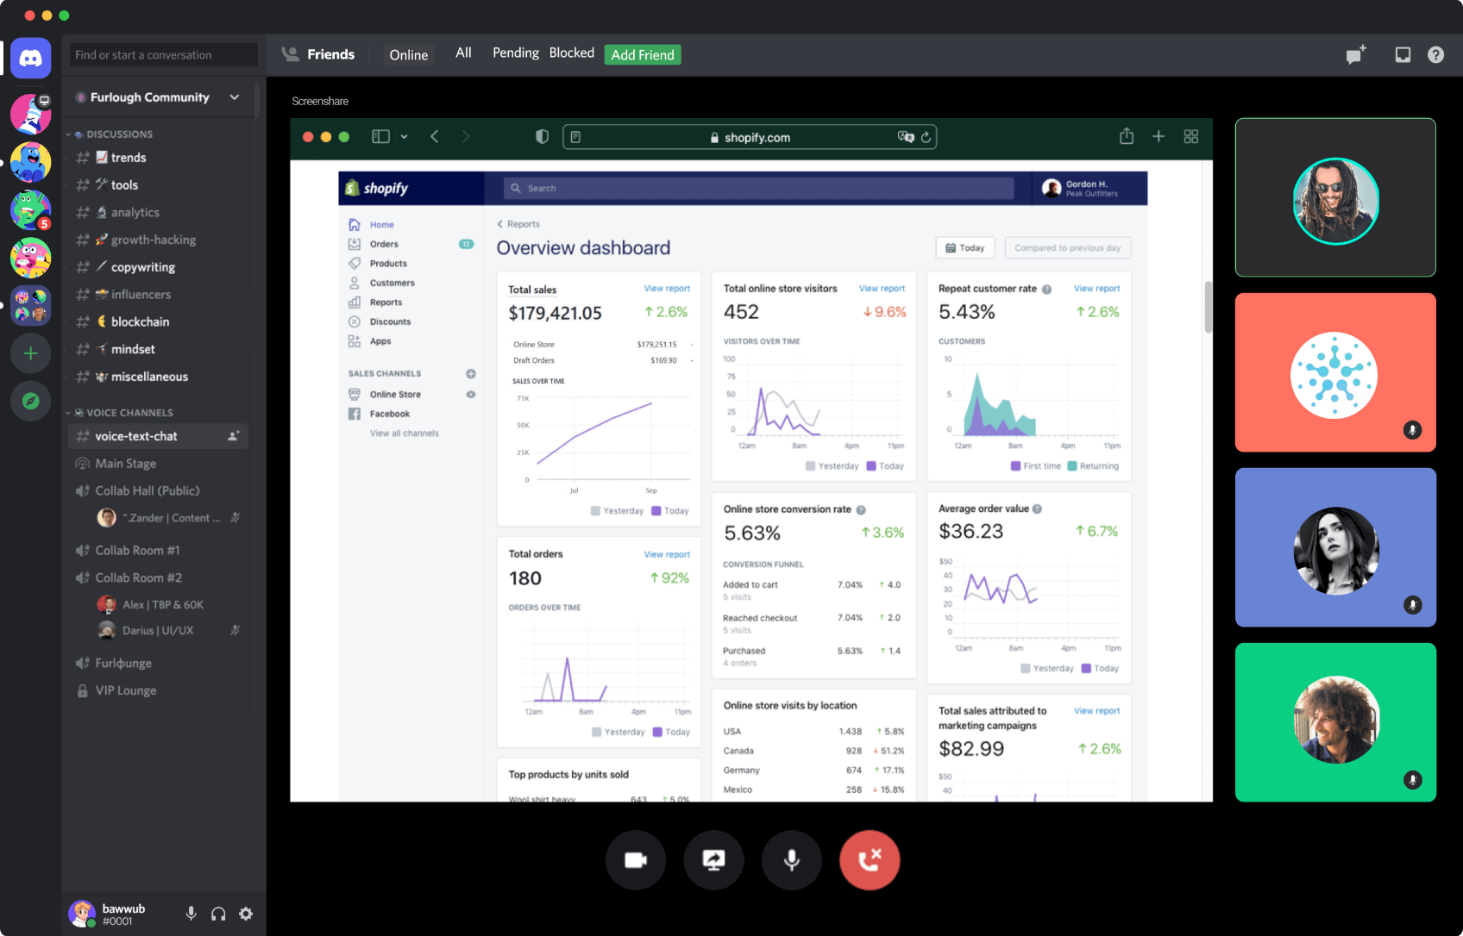This screenshot has width=1463, height=936.
Task: Select the Blocked friends tab
Action: coord(572,53)
